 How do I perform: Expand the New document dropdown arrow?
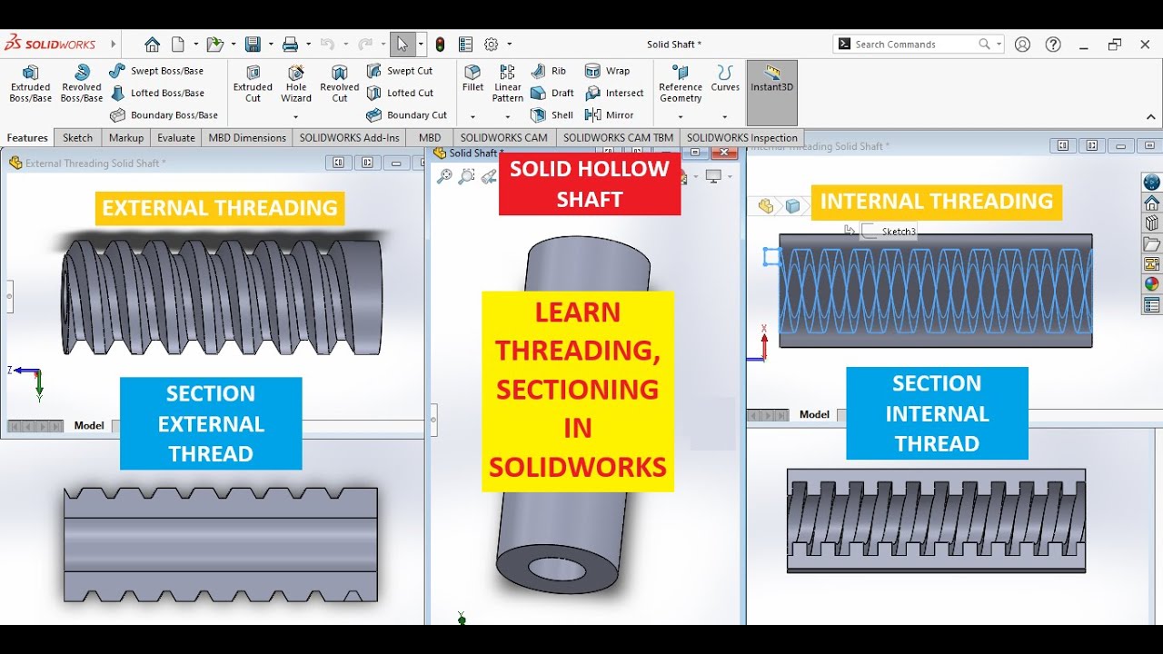click(x=196, y=44)
